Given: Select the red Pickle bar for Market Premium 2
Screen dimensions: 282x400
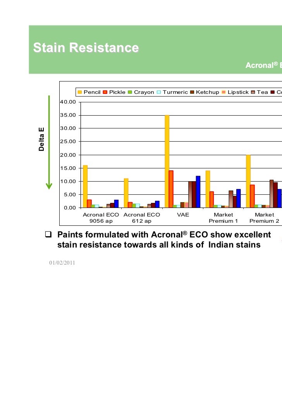Looking at the screenshot, I should click(252, 196).
